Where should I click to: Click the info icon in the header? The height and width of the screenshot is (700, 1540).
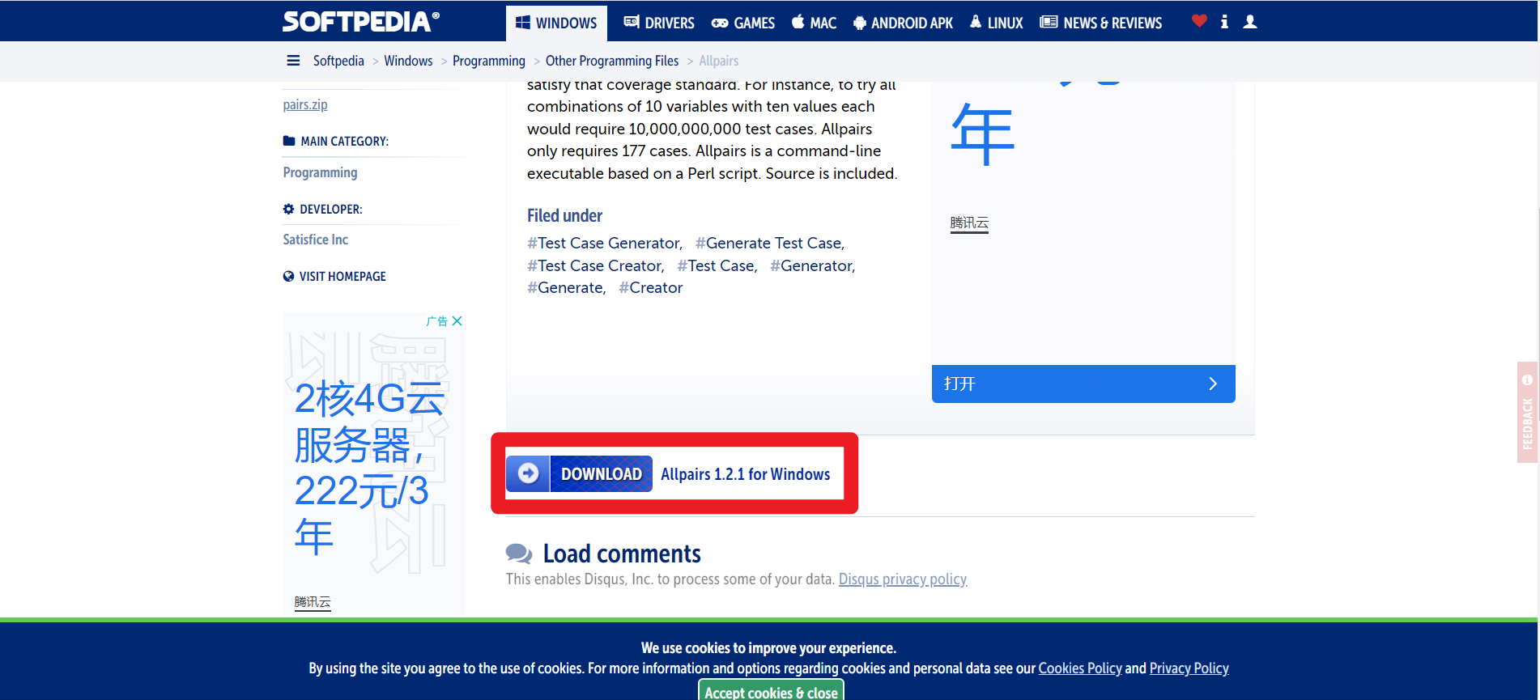pyautogui.click(x=1224, y=22)
